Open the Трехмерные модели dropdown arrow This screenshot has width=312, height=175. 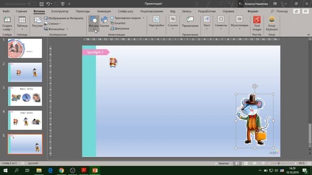tap(143, 18)
